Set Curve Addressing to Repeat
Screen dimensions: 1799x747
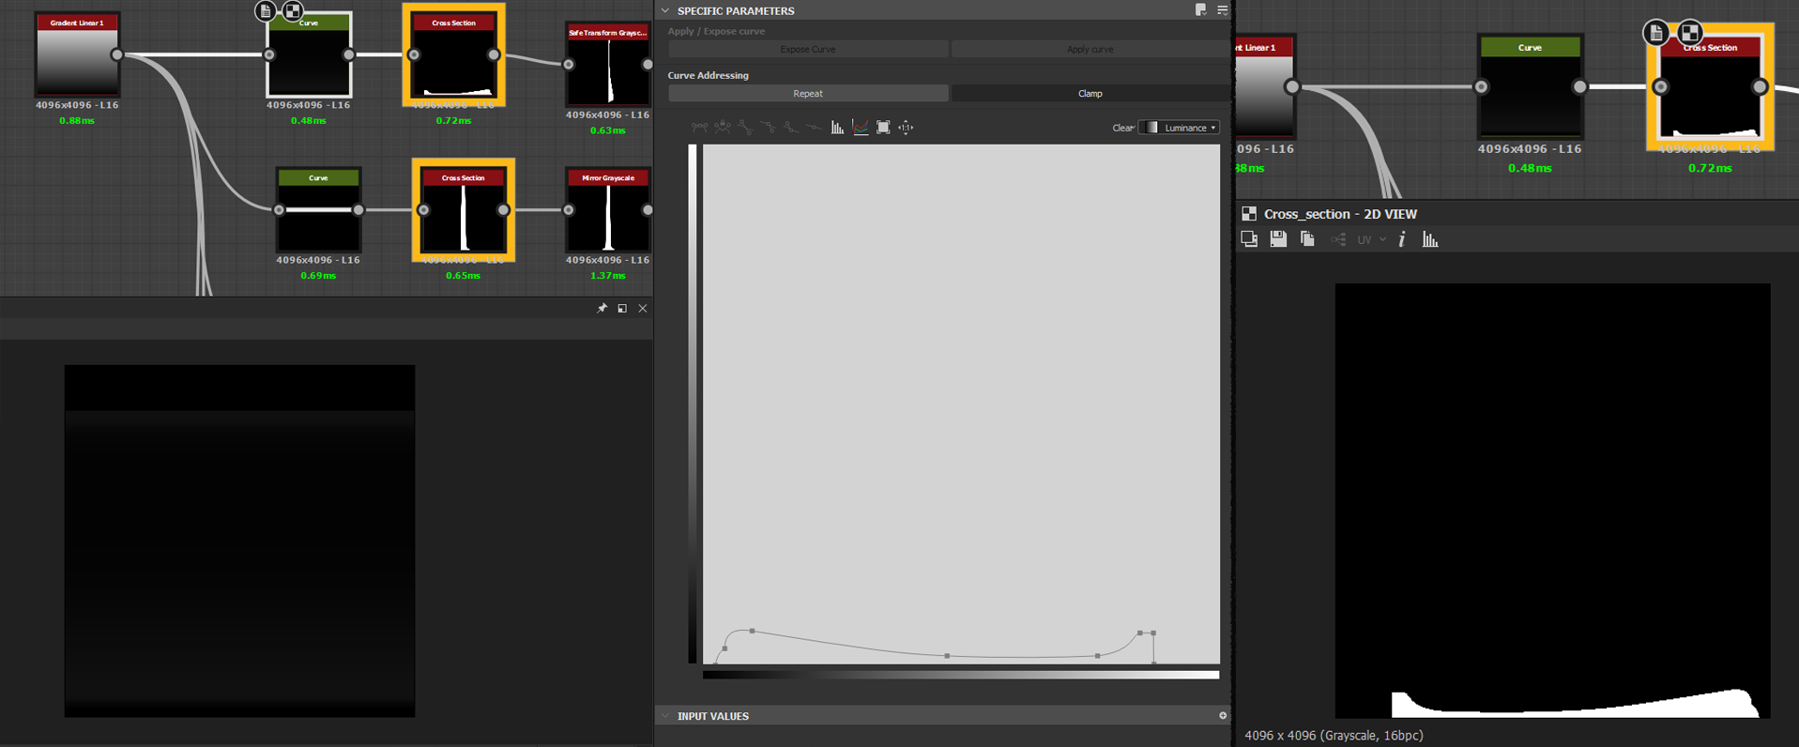click(808, 93)
